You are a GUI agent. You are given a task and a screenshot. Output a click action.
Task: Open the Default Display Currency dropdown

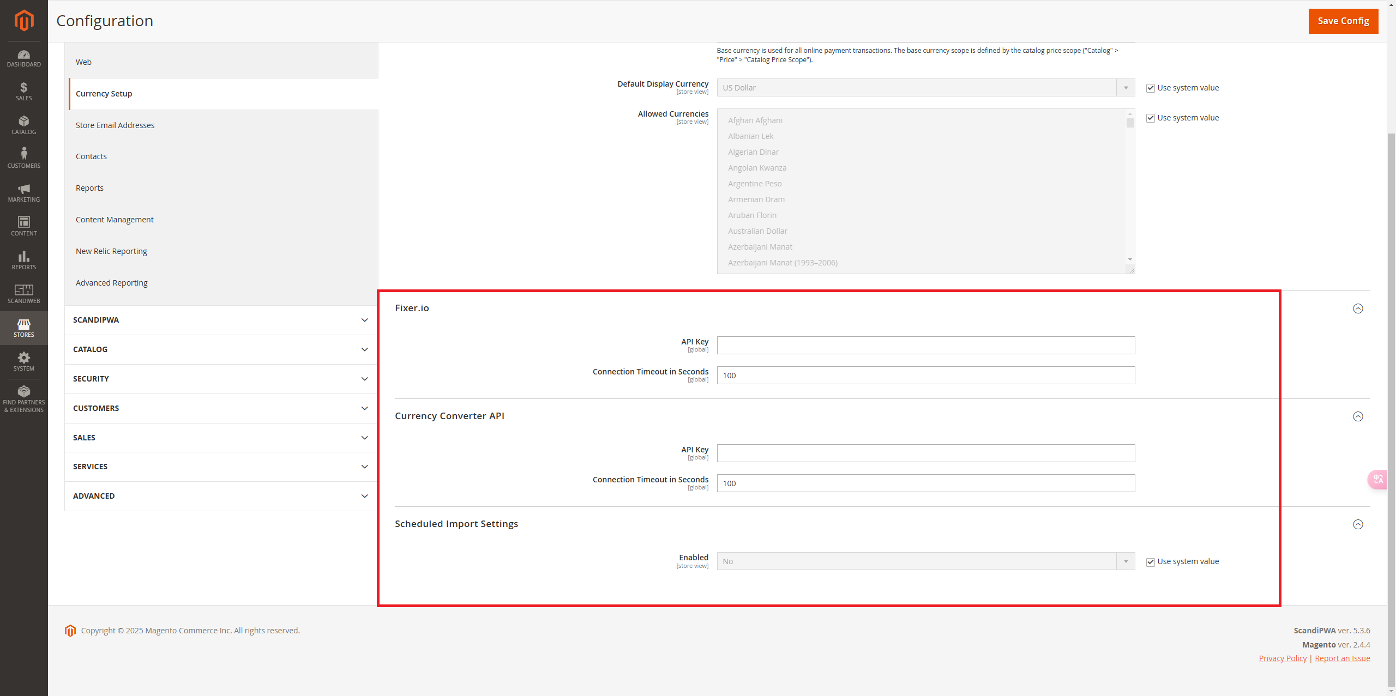click(925, 88)
